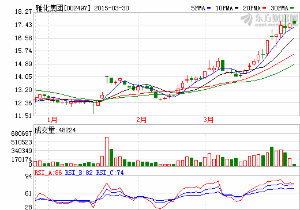Click the 20PMA legend label
300x210 pixels.
click(x=252, y=8)
